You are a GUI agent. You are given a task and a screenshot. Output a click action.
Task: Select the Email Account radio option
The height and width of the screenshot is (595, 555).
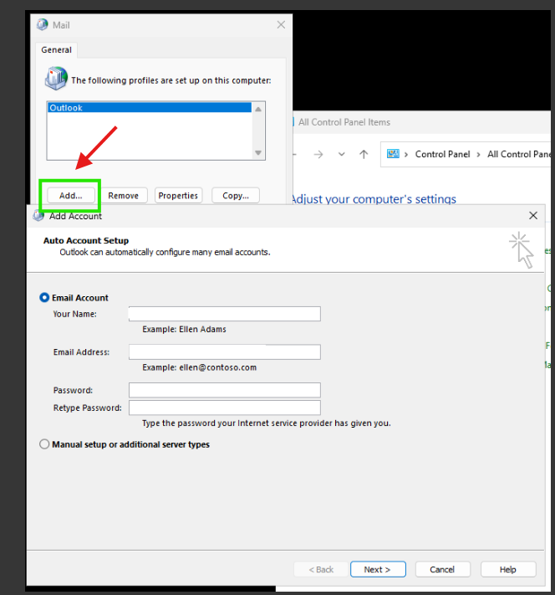[44, 298]
